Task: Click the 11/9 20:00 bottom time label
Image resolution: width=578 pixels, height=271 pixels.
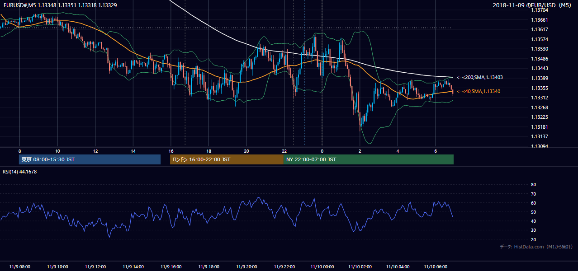Action: tap(246, 267)
